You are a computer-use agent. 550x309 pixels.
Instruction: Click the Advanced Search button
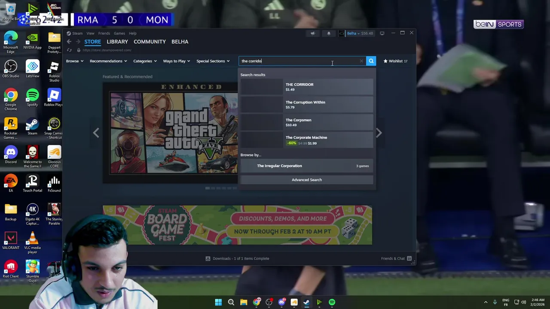tap(307, 180)
